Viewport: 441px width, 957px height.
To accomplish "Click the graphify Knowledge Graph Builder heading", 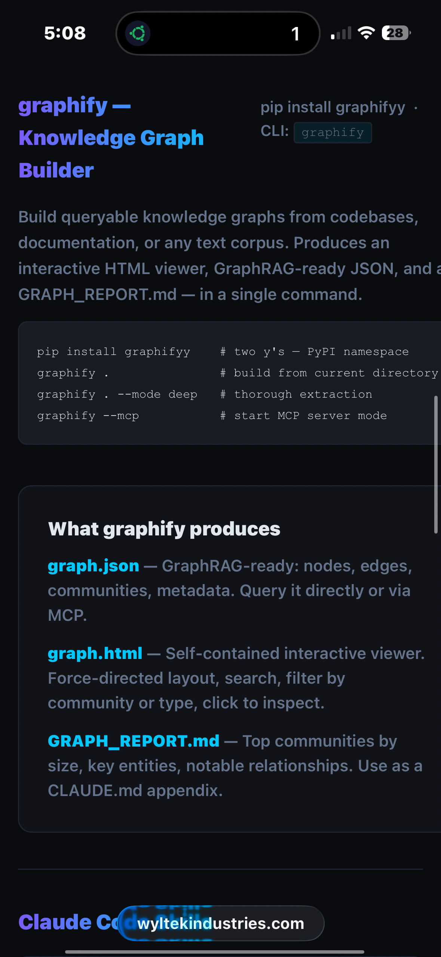I will point(111,137).
